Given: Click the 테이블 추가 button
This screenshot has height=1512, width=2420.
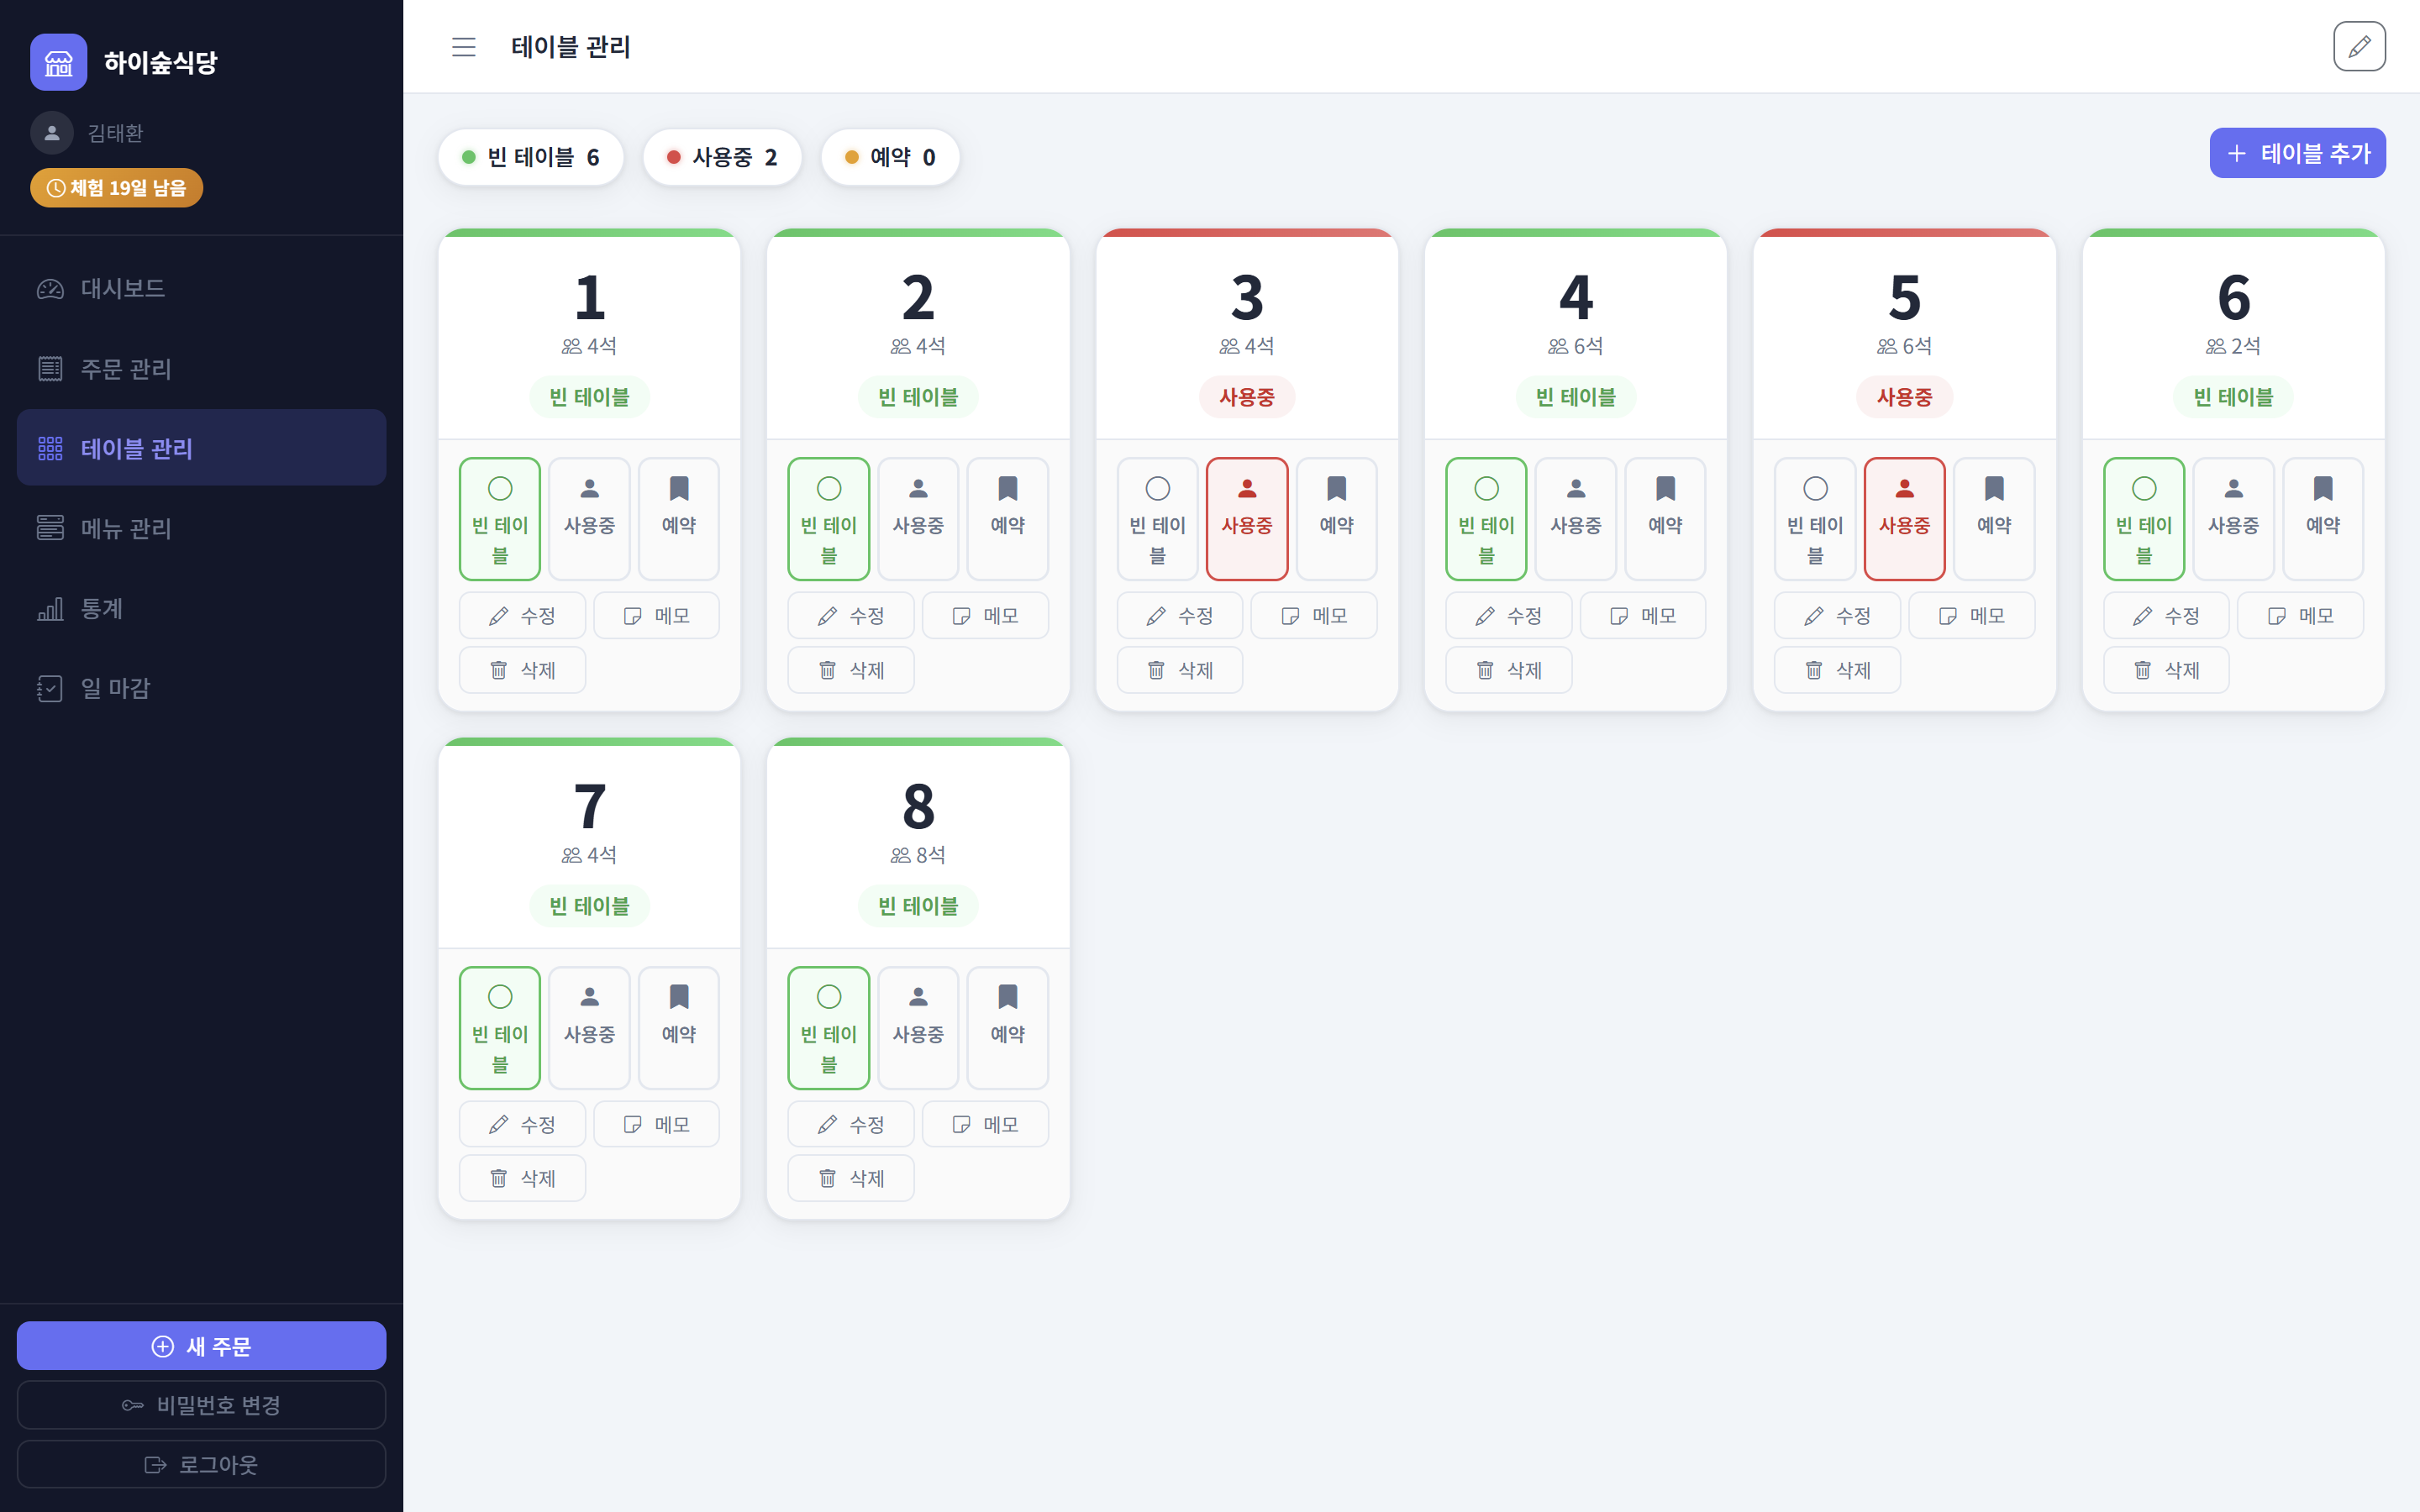Looking at the screenshot, I should click(x=2297, y=153).
